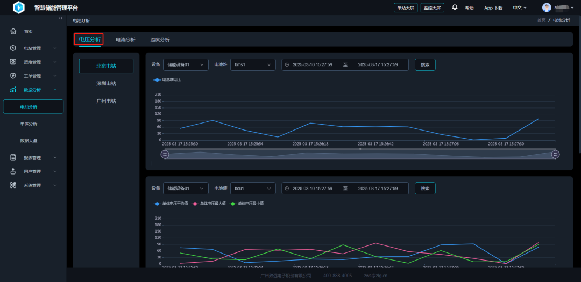This screenshot has width=581, height=282.
Task: Click end date field in lower panel
Action: (378, 189)
